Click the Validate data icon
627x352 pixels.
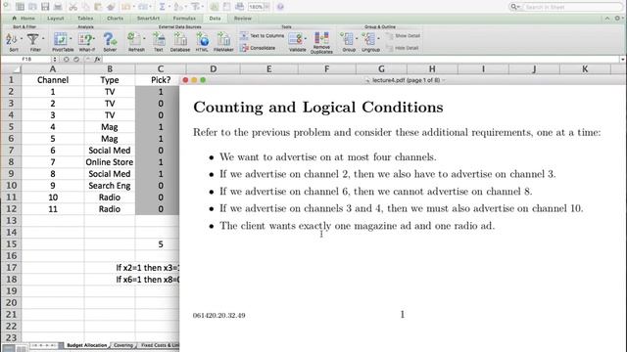[x=295, y=39]
